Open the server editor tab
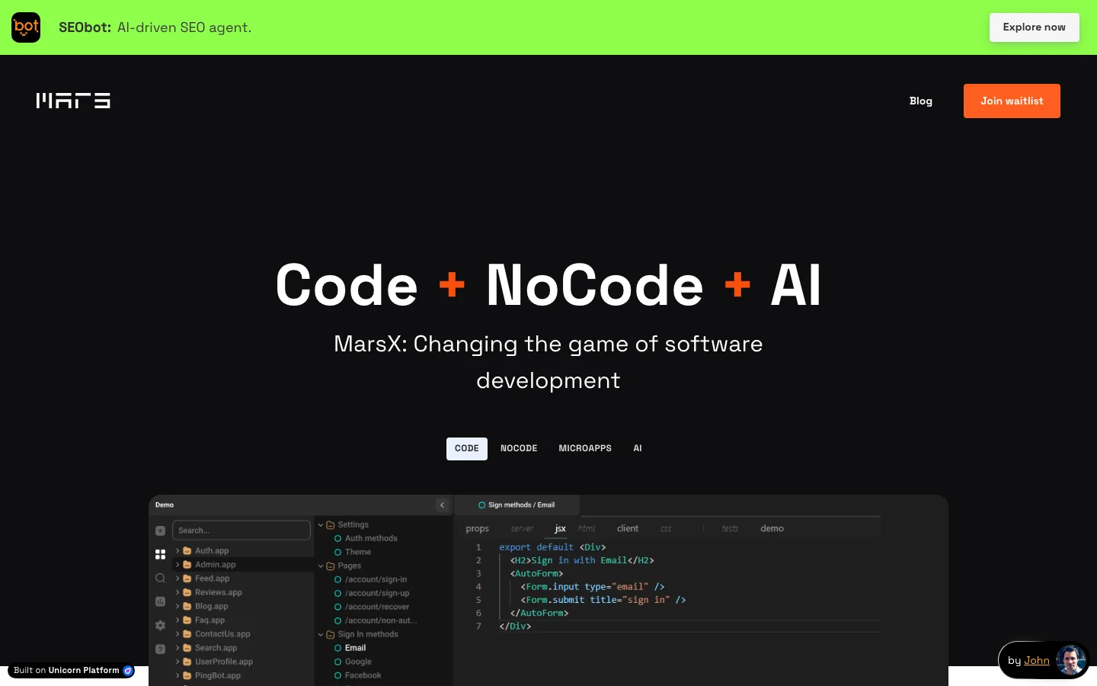Screen dimensions: 1097x686 tap(522, 528)
